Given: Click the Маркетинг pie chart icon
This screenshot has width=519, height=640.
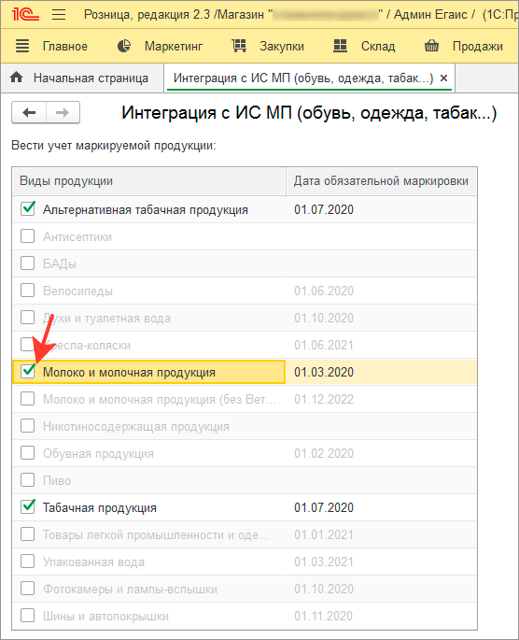Looking at the screenshot, I should point(124,46).
